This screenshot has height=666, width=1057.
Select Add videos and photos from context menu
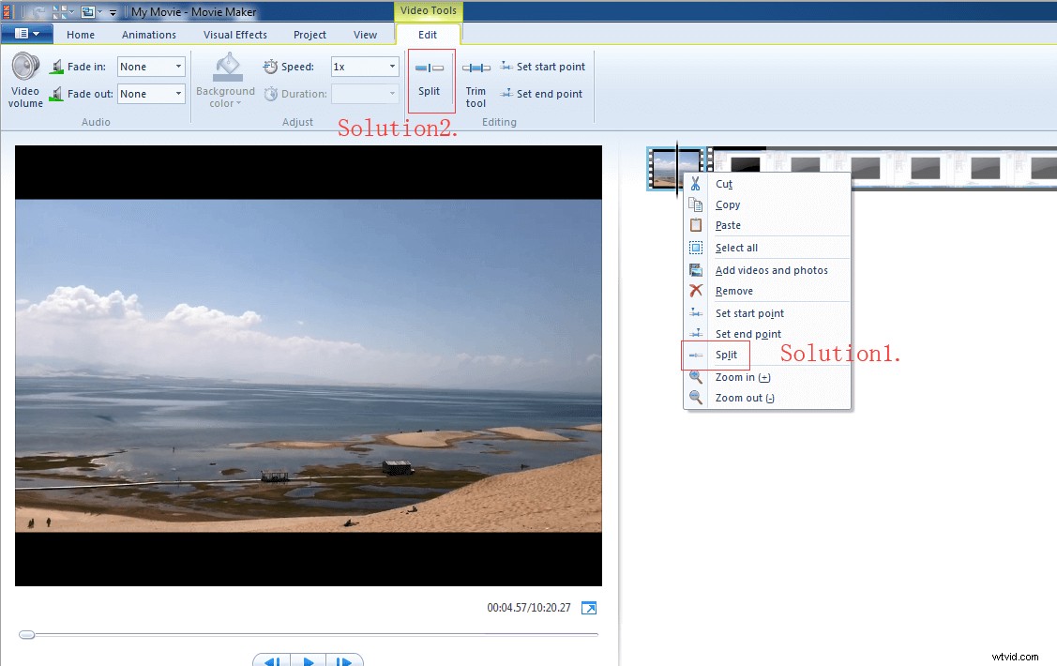pyautogui.click(x=771, y=269)
